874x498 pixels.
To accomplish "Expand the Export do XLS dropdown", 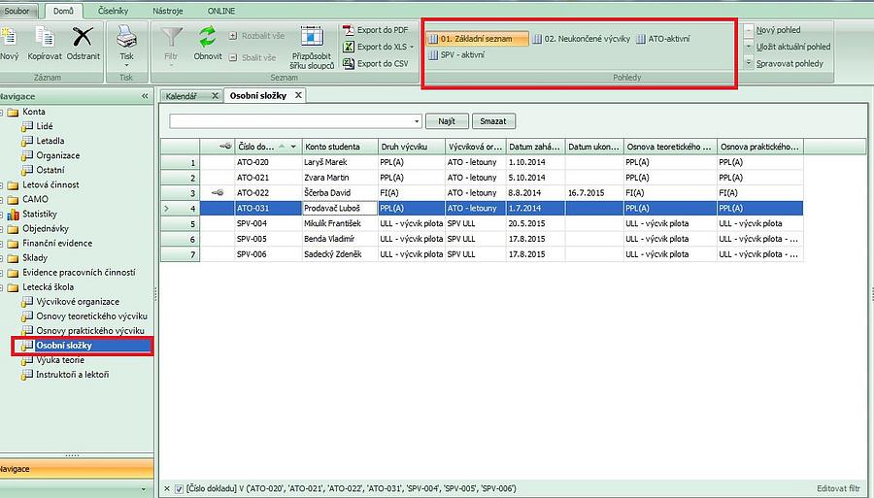I will click(412, 47).
